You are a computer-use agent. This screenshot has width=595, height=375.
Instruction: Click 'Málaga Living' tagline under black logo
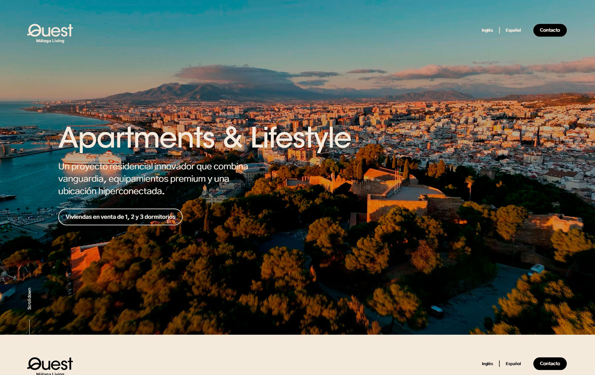tap(50, 373)
